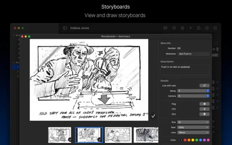Click the Nickname field 'Idol Push In'

(194, 54)
